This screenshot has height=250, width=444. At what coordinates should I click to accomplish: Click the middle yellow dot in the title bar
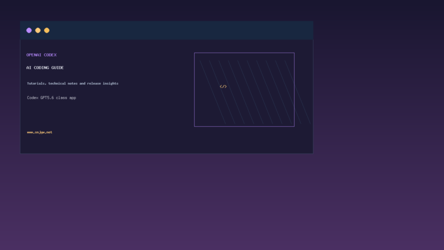click(x=38, y=30)
